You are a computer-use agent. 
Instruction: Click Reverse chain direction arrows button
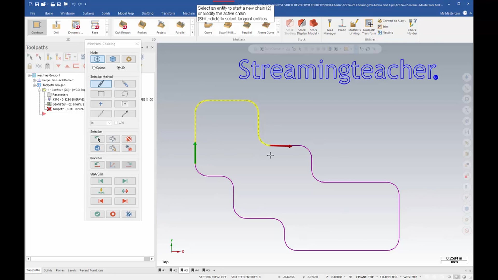[x=125, y=191]
